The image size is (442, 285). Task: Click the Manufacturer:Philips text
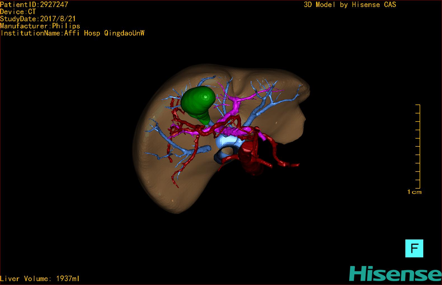(40, 26)
